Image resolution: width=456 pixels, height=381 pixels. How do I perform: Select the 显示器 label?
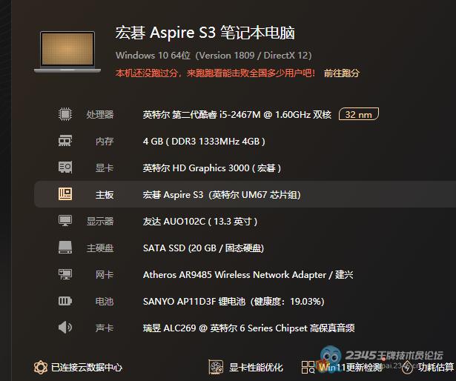[100, 222]
